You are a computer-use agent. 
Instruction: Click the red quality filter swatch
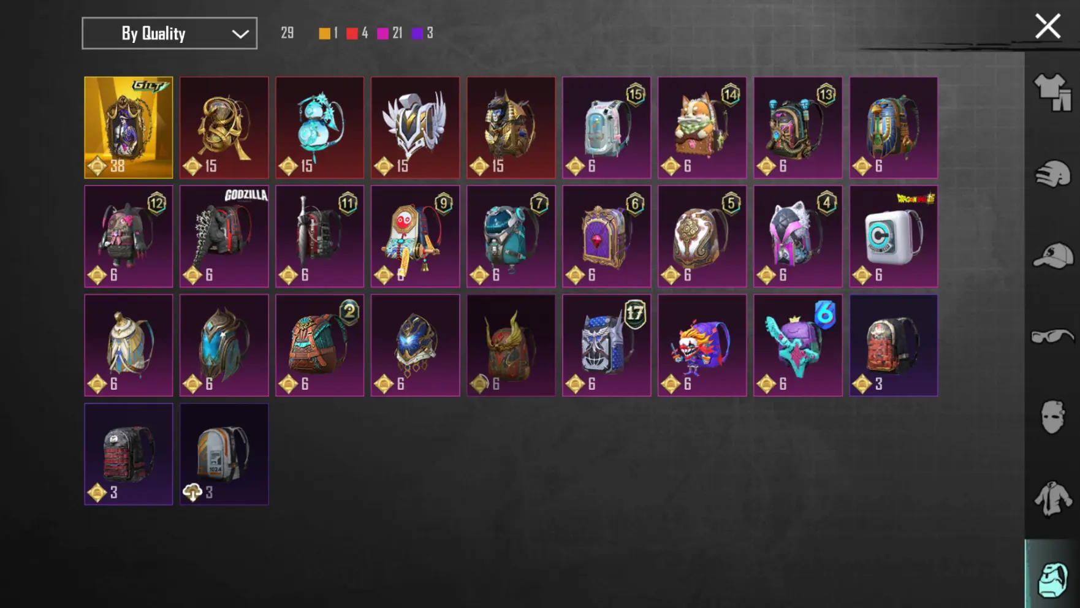pyautogui.click(x=352, y=33)
